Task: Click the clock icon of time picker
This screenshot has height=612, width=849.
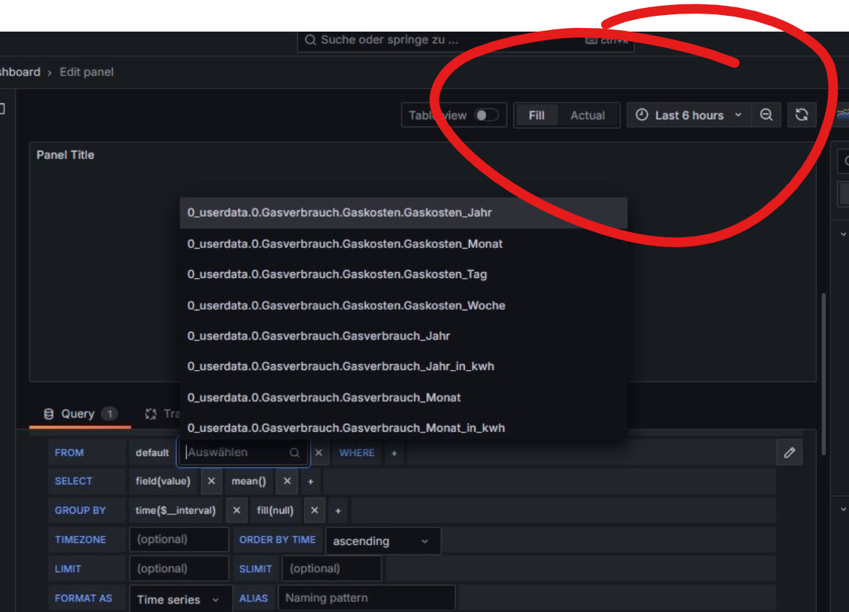Action: (641, 115)
